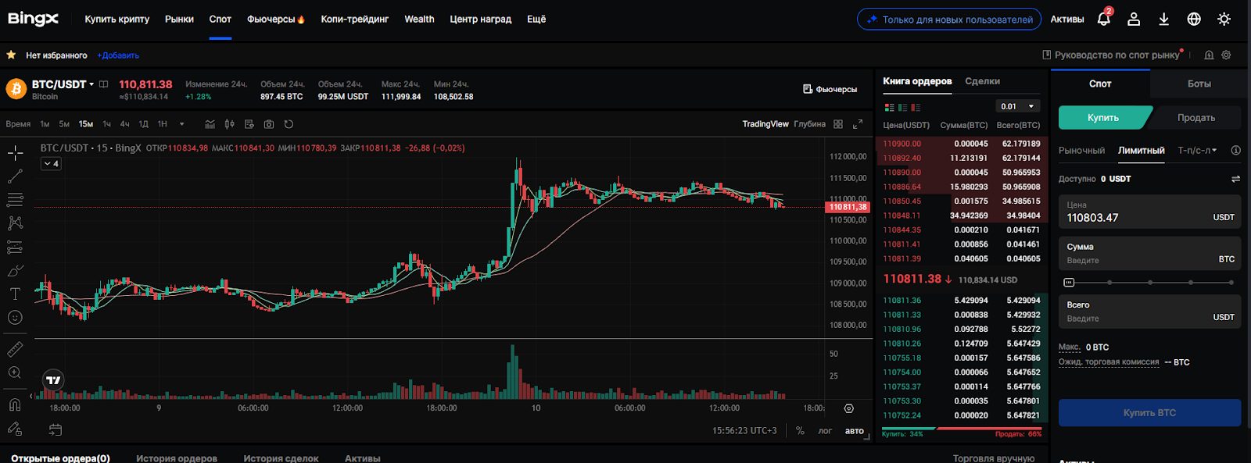Open the Активы menu in the header
Image resolution: width=1251 pixels, height=463 pixels.
tap(1067, 20)
